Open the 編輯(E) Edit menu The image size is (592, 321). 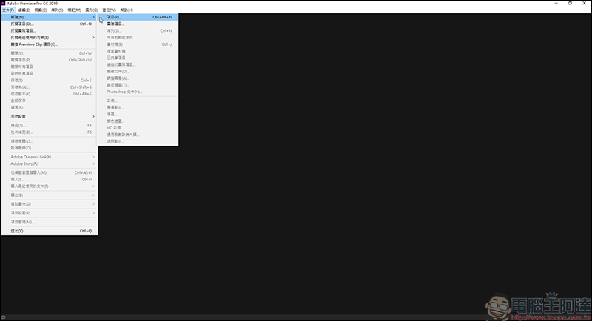coord(24,10)
